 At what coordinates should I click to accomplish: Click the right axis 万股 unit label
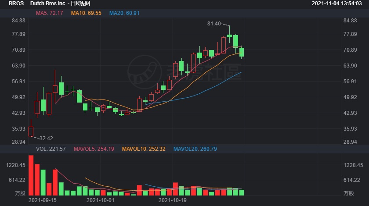(x=349, y=193)
